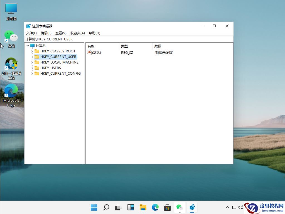
Task: Expand the HKEY_USERS tree node
Action: click(33, 68)
